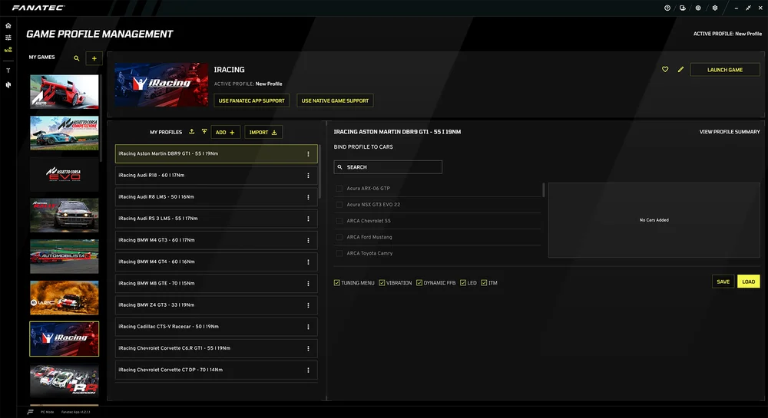Open options for BMW M8 GTE profile
768x418 pixels.
click(308, 284)
